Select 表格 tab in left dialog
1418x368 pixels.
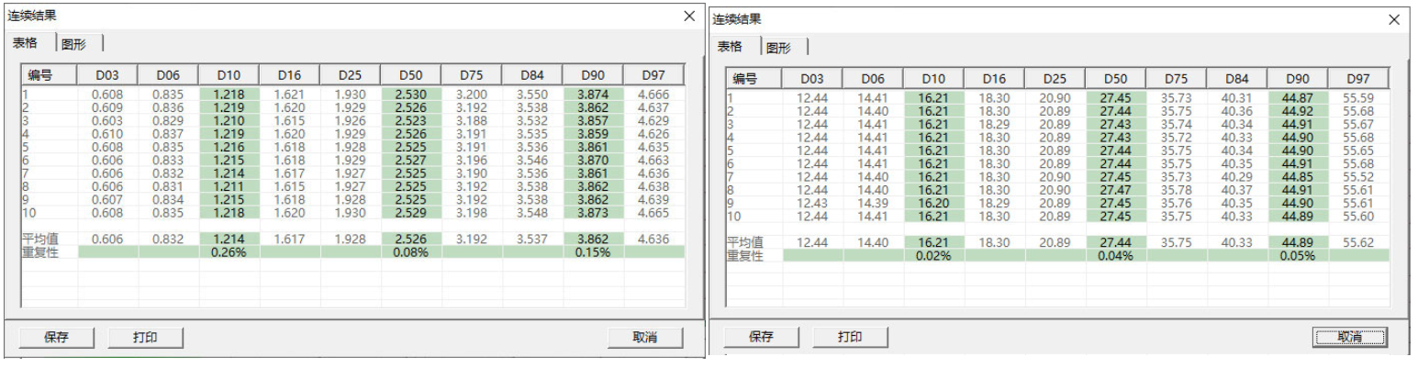tap(26, 43)
